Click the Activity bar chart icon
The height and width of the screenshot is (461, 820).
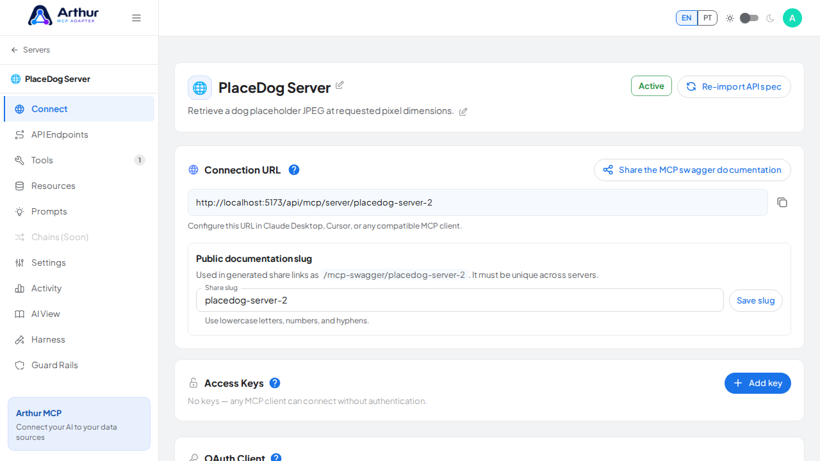20,288
